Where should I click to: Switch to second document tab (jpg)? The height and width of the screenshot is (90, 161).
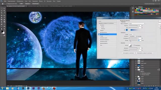51,6
